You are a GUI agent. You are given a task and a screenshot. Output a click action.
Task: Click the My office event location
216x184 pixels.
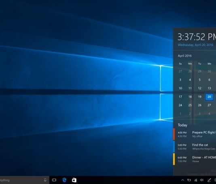pyautogui.click(x=197, y=136)
